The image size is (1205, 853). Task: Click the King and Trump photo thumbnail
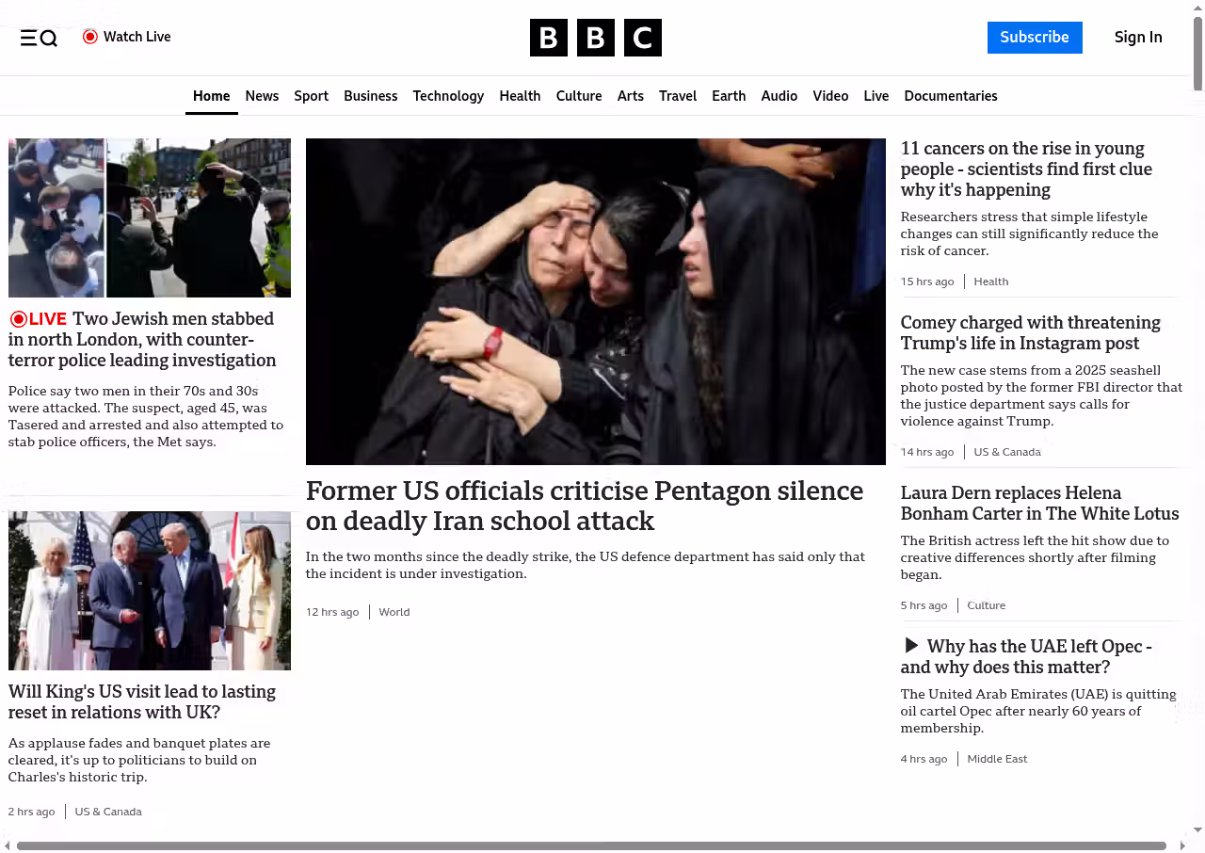[x=150, y=590]
